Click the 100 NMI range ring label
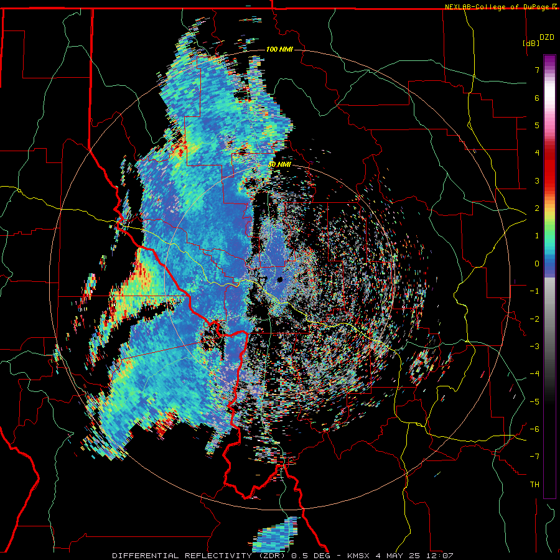Image resolution: width=560 pixels, height=560 pixels. pos(279,49)
